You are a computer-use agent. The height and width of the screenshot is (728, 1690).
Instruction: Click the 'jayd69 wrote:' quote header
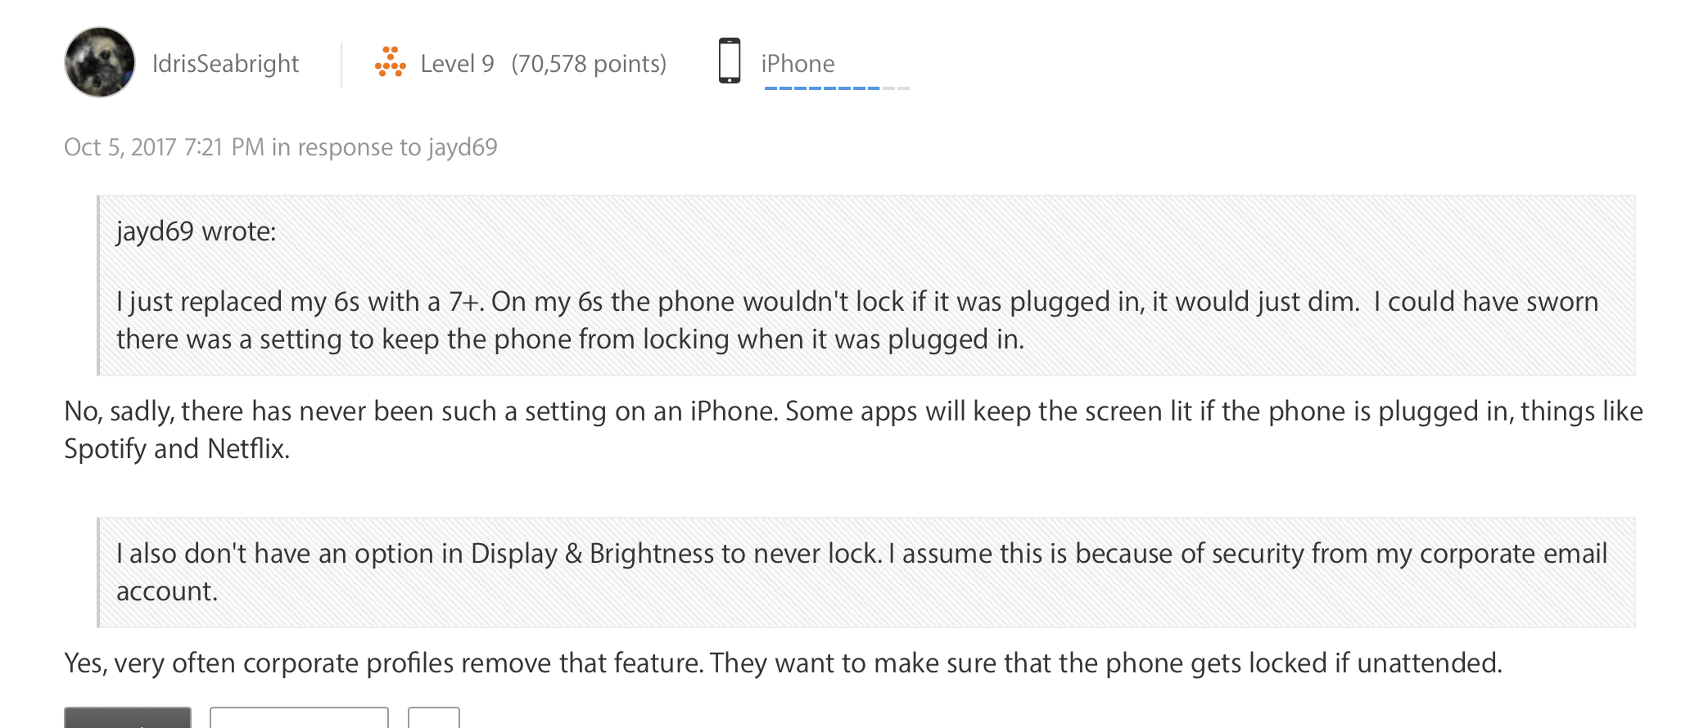tap(197, 231)
